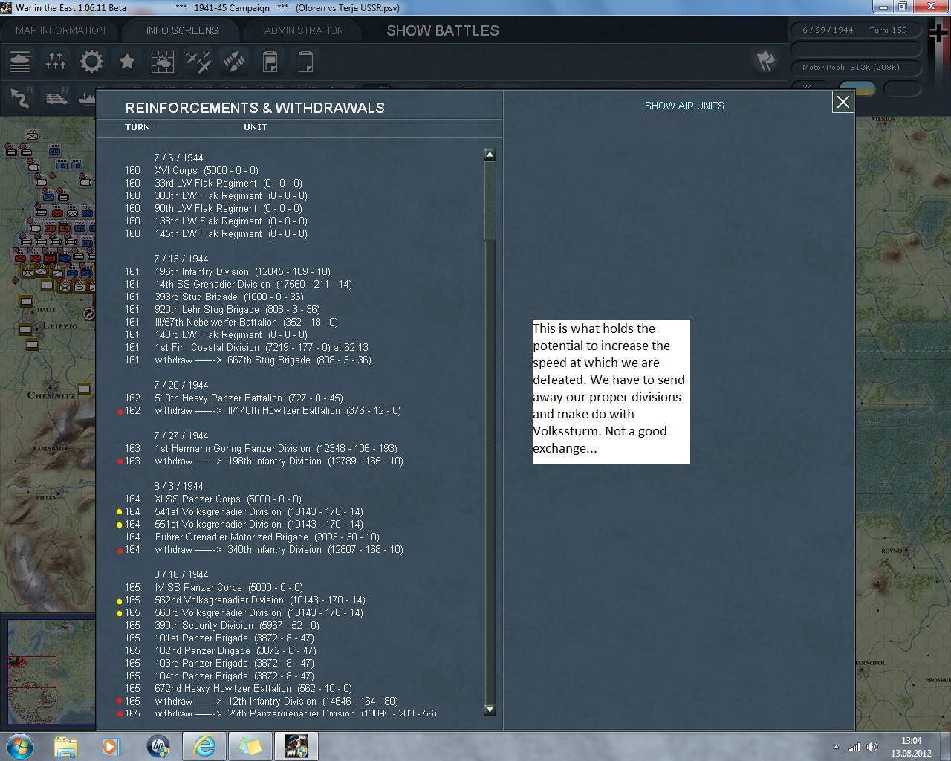951x761 pixels.
Task: Switch to the INFO SCREENS tab
Action: pyautogui.click(x=182, y=30)
